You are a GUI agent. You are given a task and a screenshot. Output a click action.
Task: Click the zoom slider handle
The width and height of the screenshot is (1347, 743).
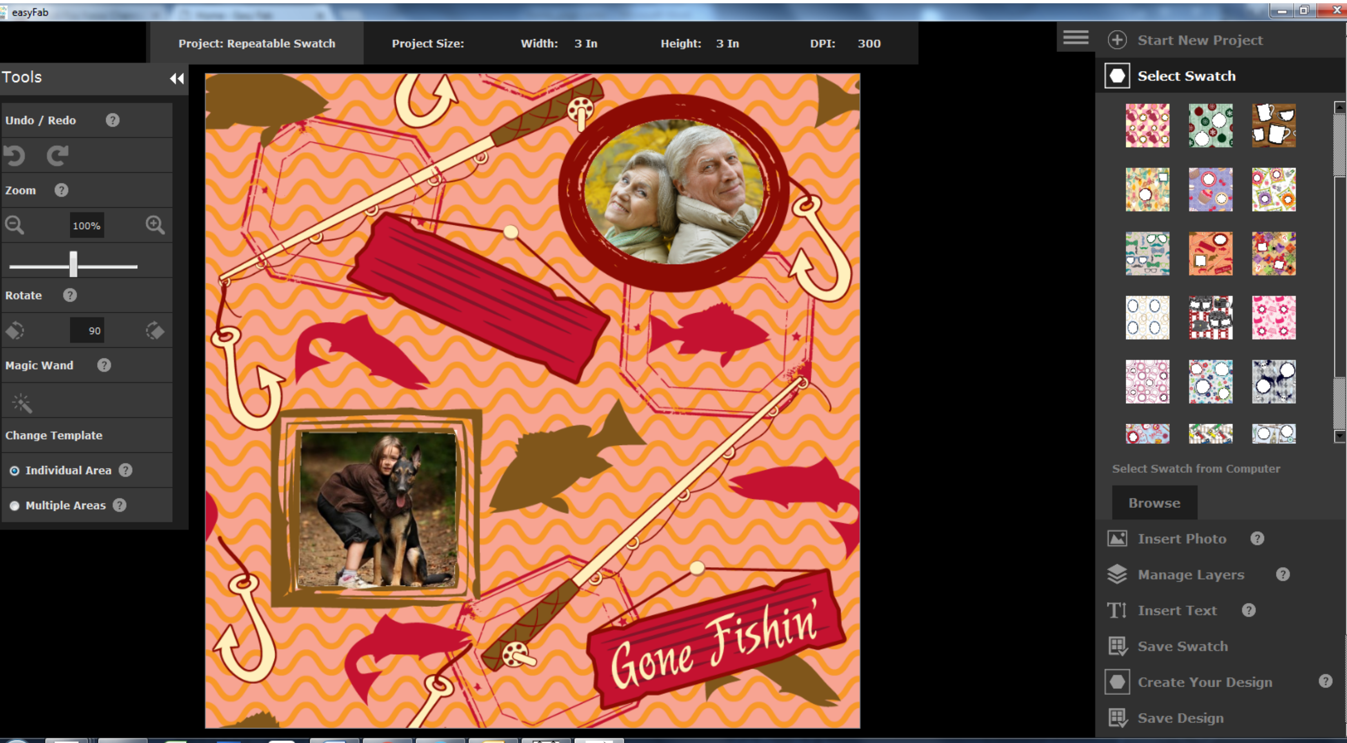[x=73, y=264]
